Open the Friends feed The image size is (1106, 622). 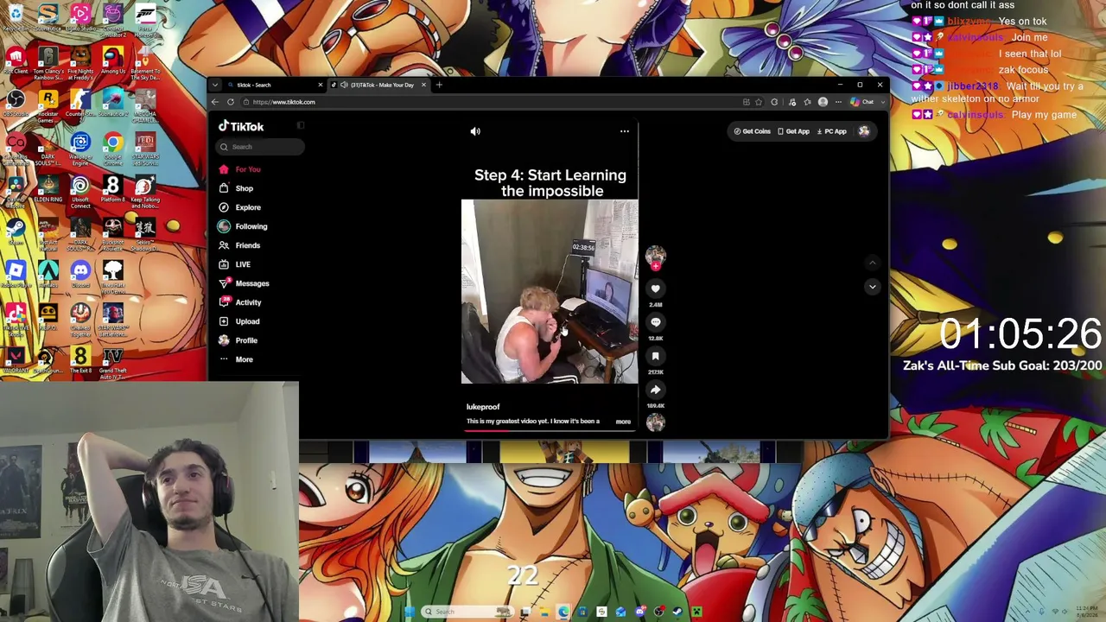click(x=240, y=245)
